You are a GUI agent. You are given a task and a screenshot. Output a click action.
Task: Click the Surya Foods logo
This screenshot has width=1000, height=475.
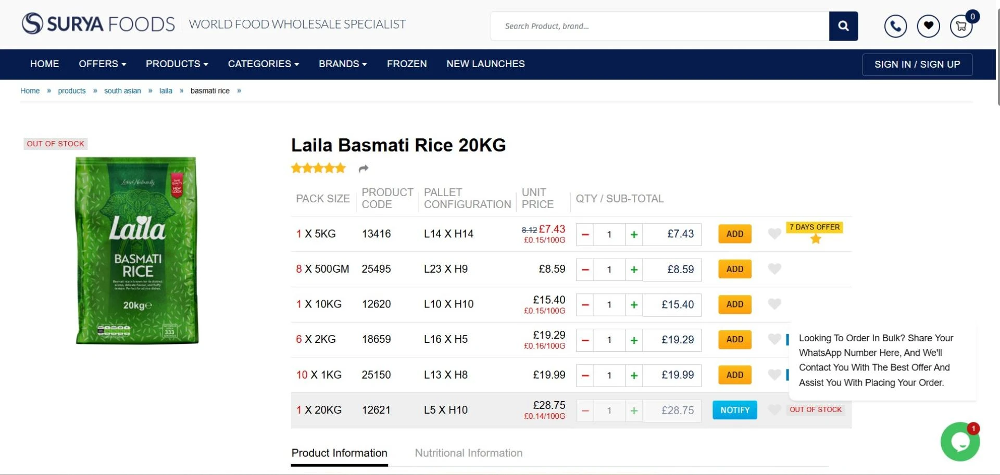[x=98, y=24]
